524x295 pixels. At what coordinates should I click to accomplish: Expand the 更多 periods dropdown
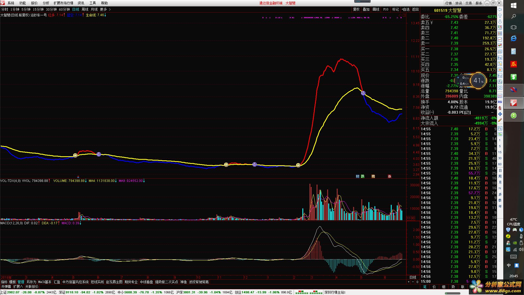coord(105,9)
